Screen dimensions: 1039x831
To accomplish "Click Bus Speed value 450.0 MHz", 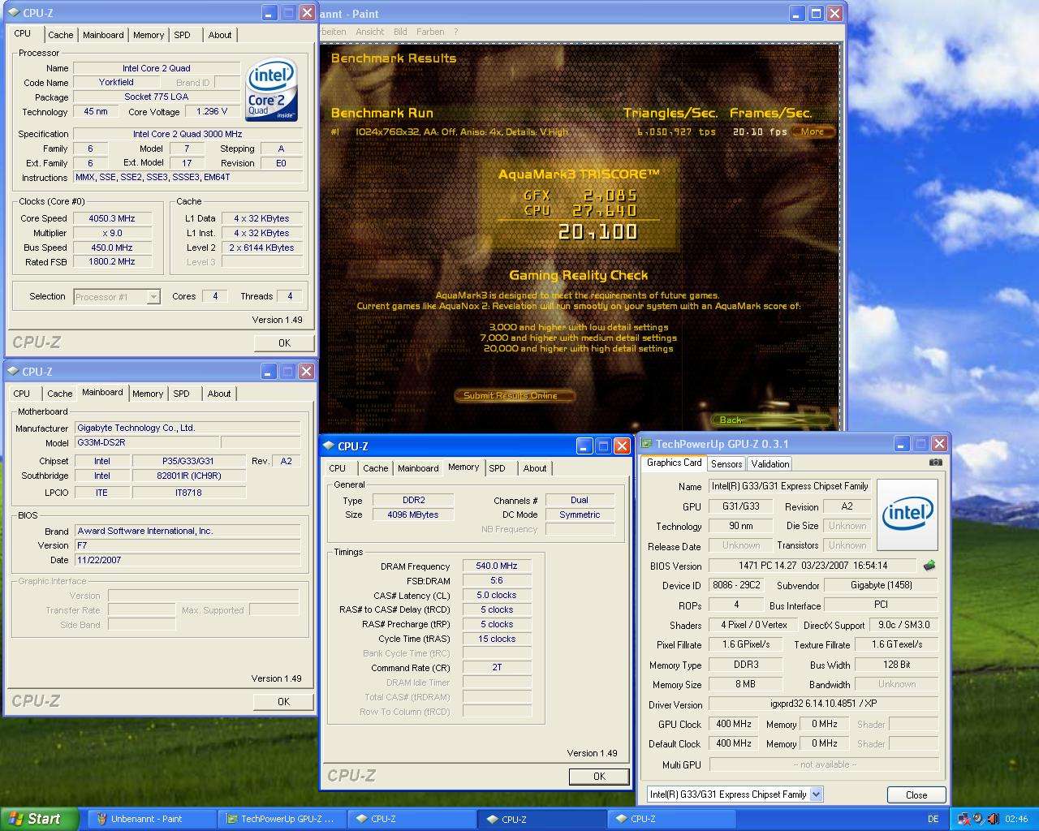I will (x=112, y=248).
